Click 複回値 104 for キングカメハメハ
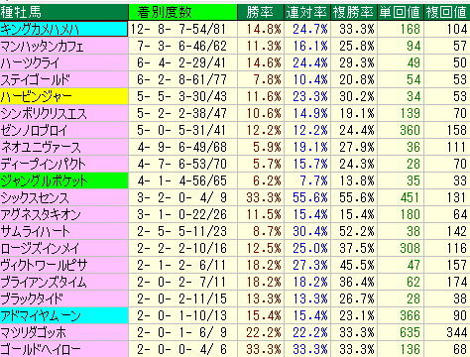The image size is (470, 357). (457, 29)
